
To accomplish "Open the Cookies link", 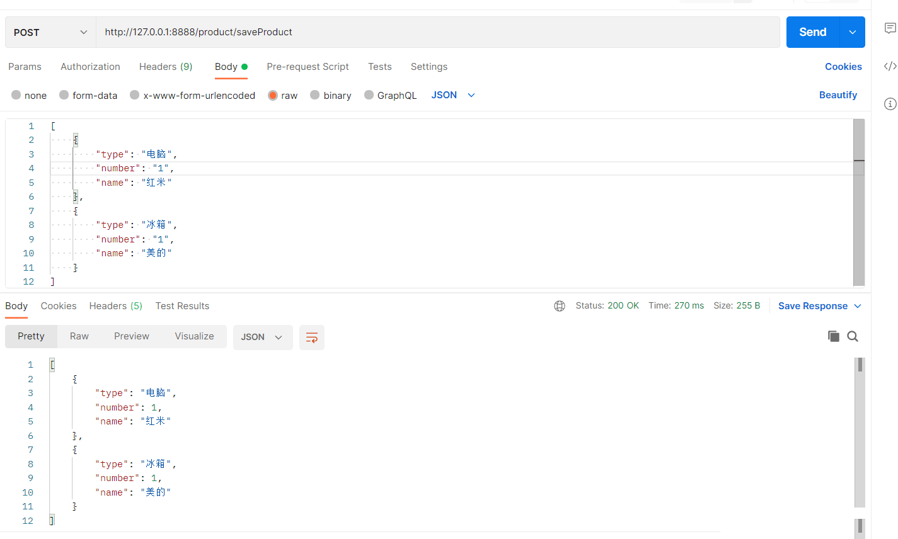I will pyautogui.click(x=843, y=67).
